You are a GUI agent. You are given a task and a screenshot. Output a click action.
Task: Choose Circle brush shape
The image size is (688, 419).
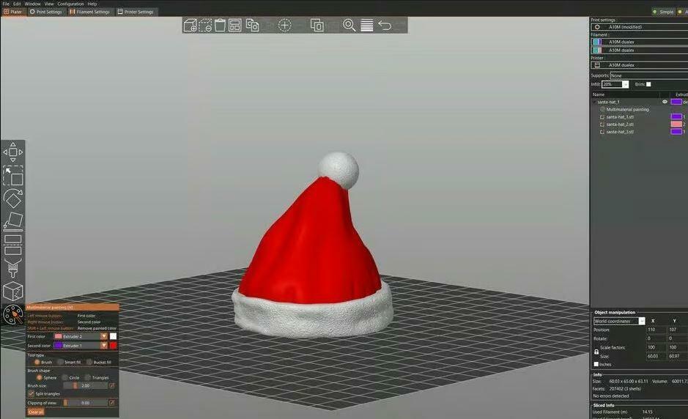click(x=64, y=377)
